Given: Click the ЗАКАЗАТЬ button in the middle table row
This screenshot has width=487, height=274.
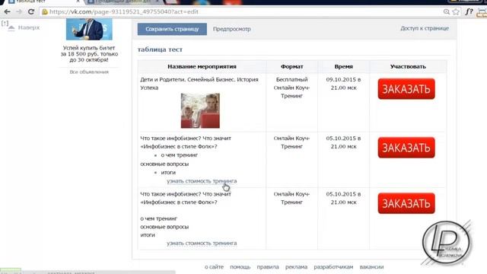Looking at the screenshot, I should coord(406,148).
